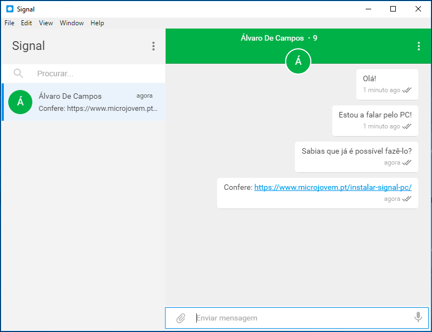Minimize the Signal window
Viewport: 432px width, 332px height.
368,9
